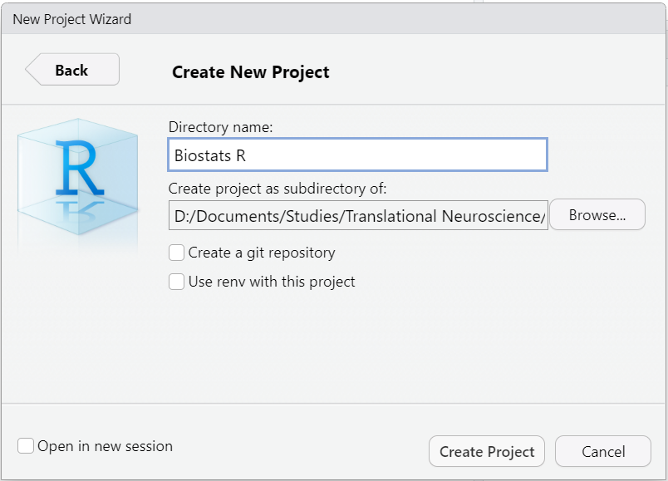Click the 'Create a git repository' label text
The height and width of the screenshot is (481, 668).
[262, 253]
